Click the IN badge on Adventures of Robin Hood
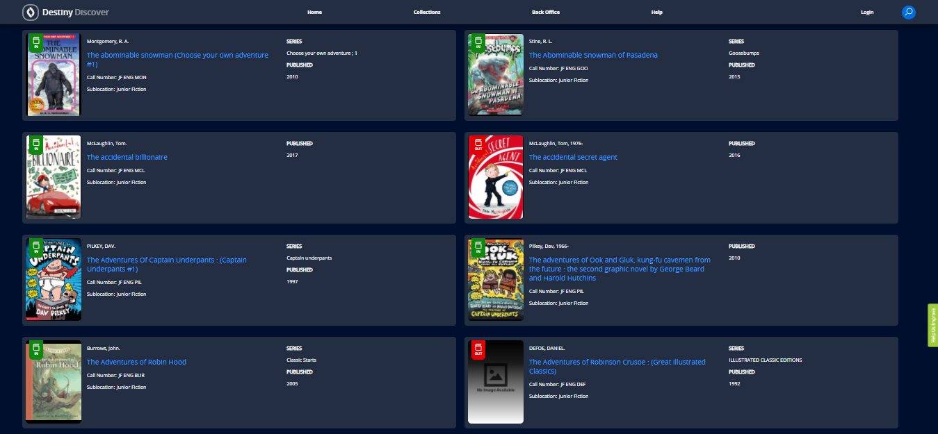Screen dimensions: 938x434 [35, 349]
